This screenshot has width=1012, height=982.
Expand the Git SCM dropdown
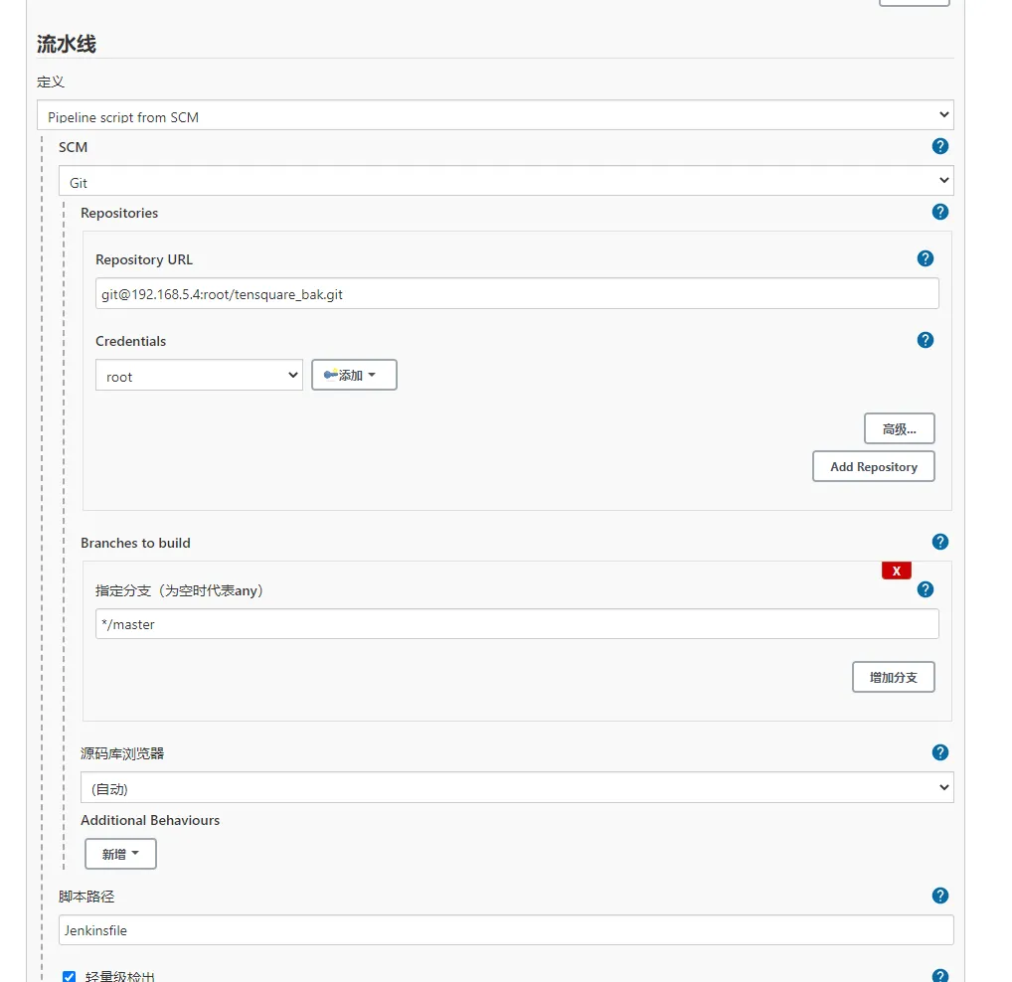pos(506,182)
